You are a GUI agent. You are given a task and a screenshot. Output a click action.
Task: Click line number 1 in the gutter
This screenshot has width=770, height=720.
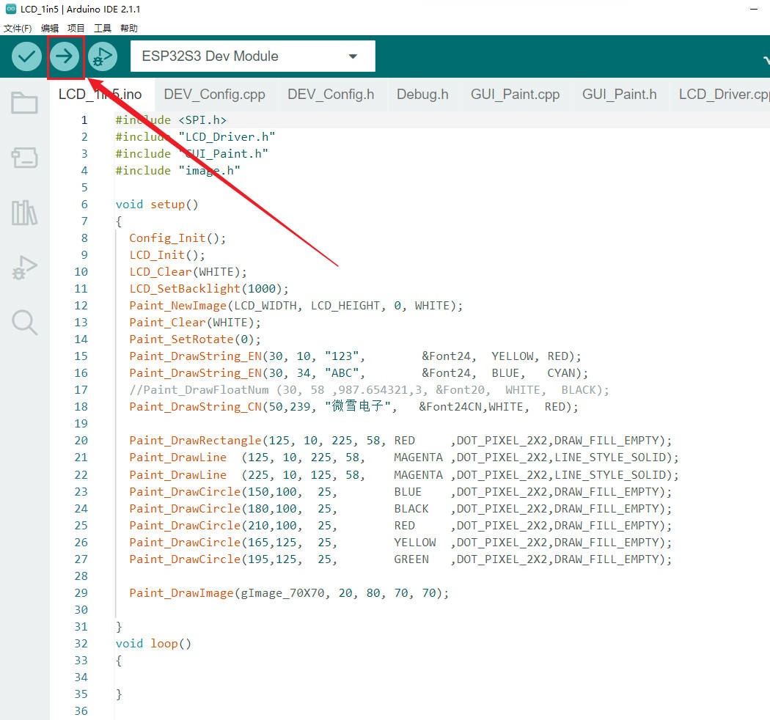(84, 120)
